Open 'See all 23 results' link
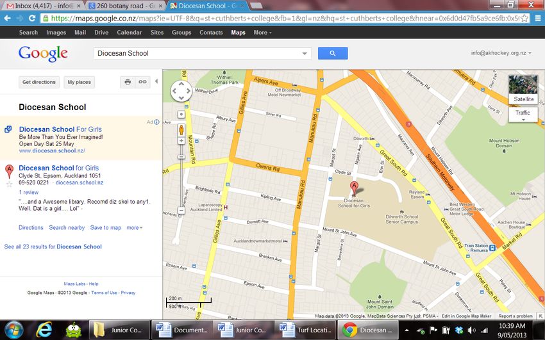545x340 pixels. coord(53,247)
